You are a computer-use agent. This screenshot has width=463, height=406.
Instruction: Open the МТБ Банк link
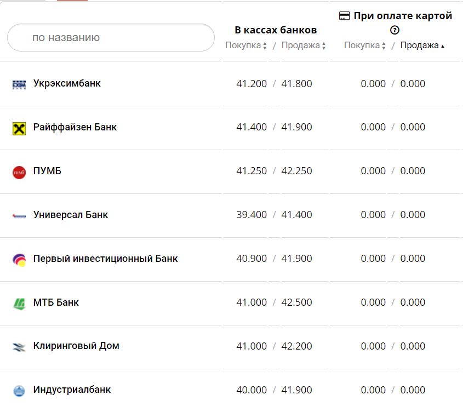[56, 302]
